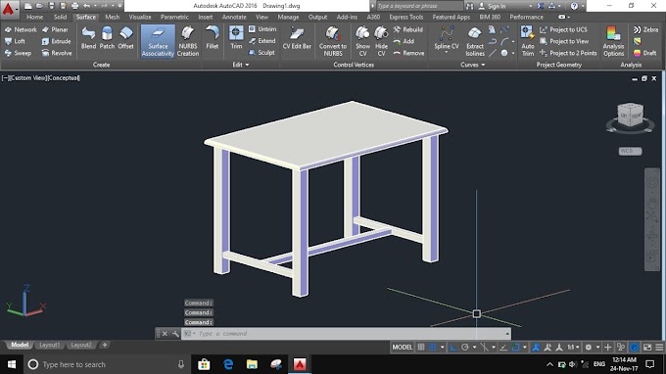This screenshot has width=666, height=374.
Task: Select Project to View
Action: point(564,41)
